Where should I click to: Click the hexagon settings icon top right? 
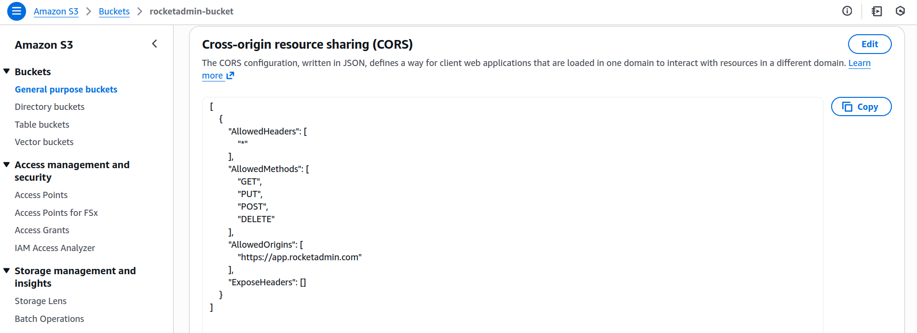click(900, 11)
